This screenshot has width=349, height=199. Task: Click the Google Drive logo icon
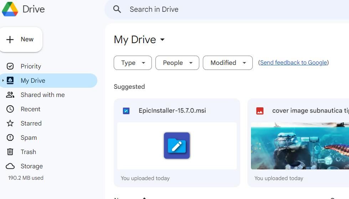[x=10, y=9]
